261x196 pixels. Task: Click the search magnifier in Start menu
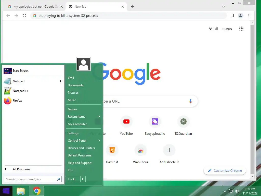click(x=58, y=179)
